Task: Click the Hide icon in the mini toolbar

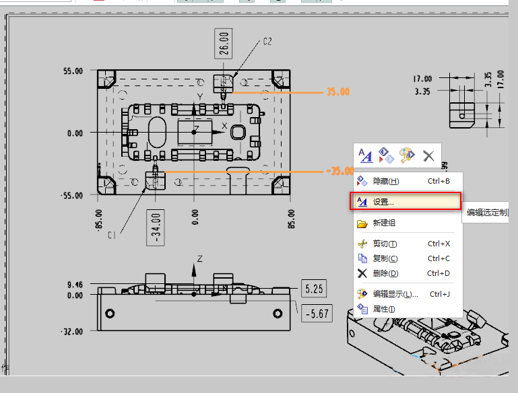Action: [386, 155]
